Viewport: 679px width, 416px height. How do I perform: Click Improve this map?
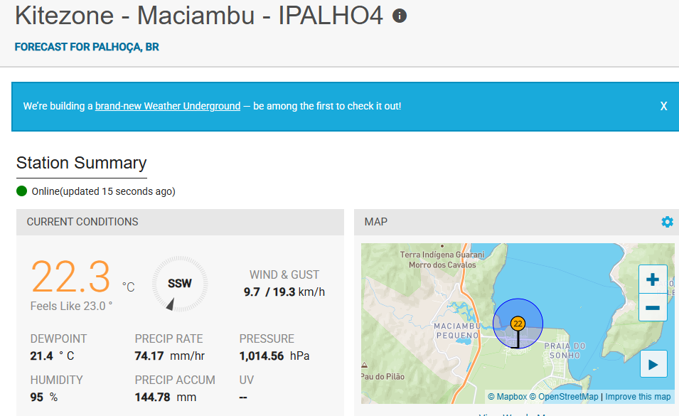pos(636,396)
